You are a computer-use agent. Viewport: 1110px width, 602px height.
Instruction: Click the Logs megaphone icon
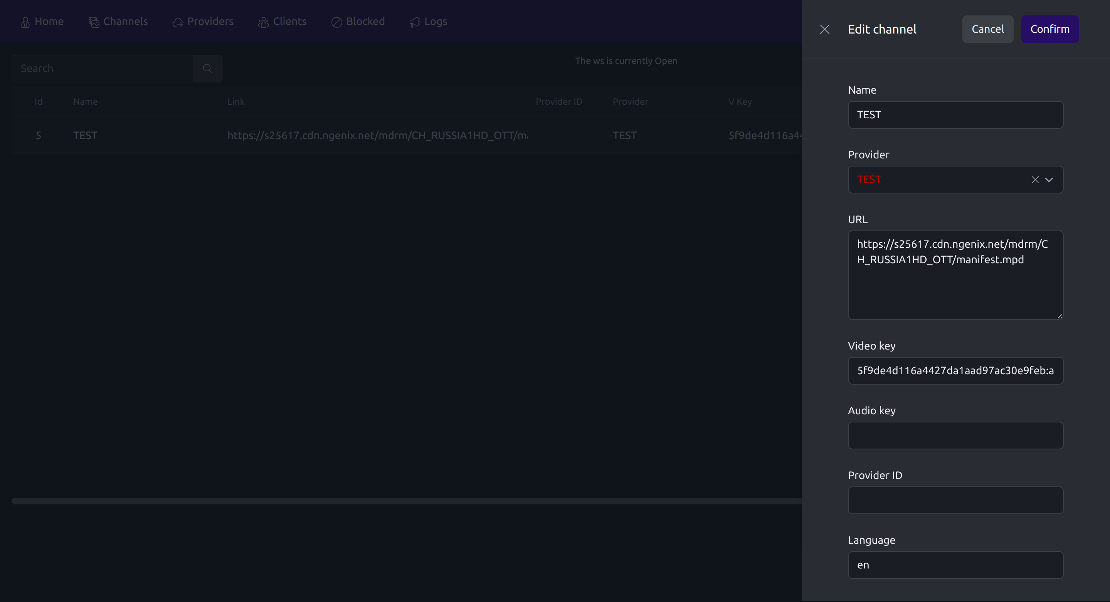pos(415,22)
